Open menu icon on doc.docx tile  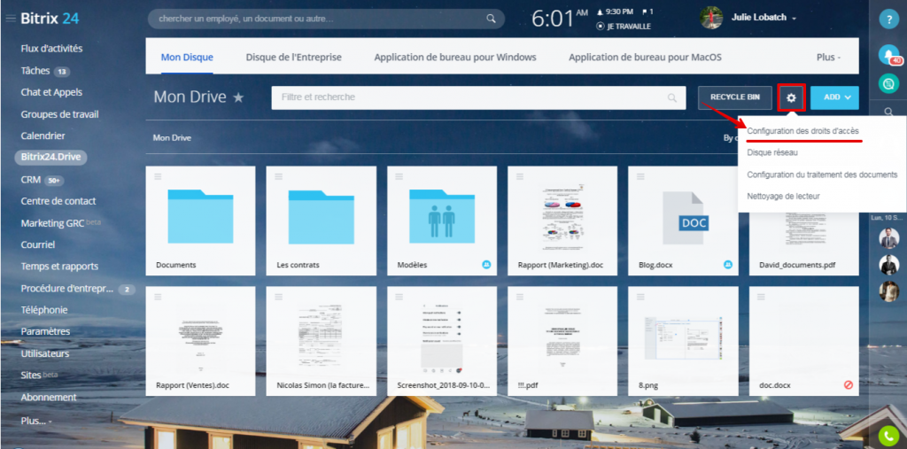761,297
